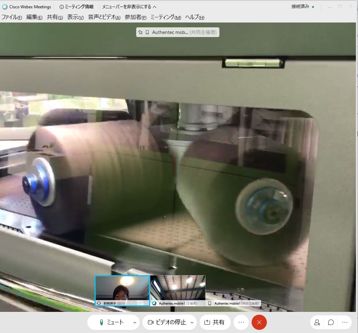The image size is (358, 333).
Task: Toggle camera with ビデオの停止 button
Action: click(167, 322)
